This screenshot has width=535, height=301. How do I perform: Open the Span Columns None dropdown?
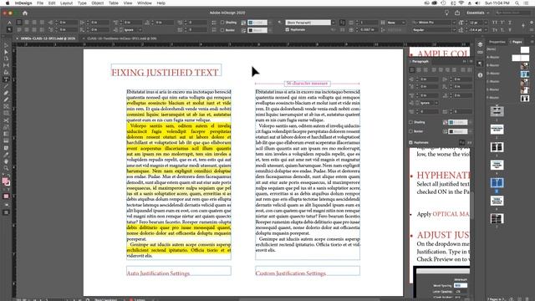(x=395, y=23)
